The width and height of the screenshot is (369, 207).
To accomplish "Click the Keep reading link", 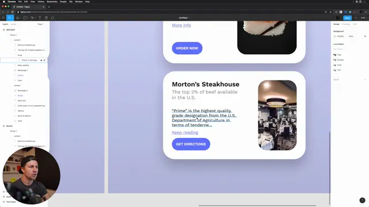I will pyautogui.click(x=185, y=132).
